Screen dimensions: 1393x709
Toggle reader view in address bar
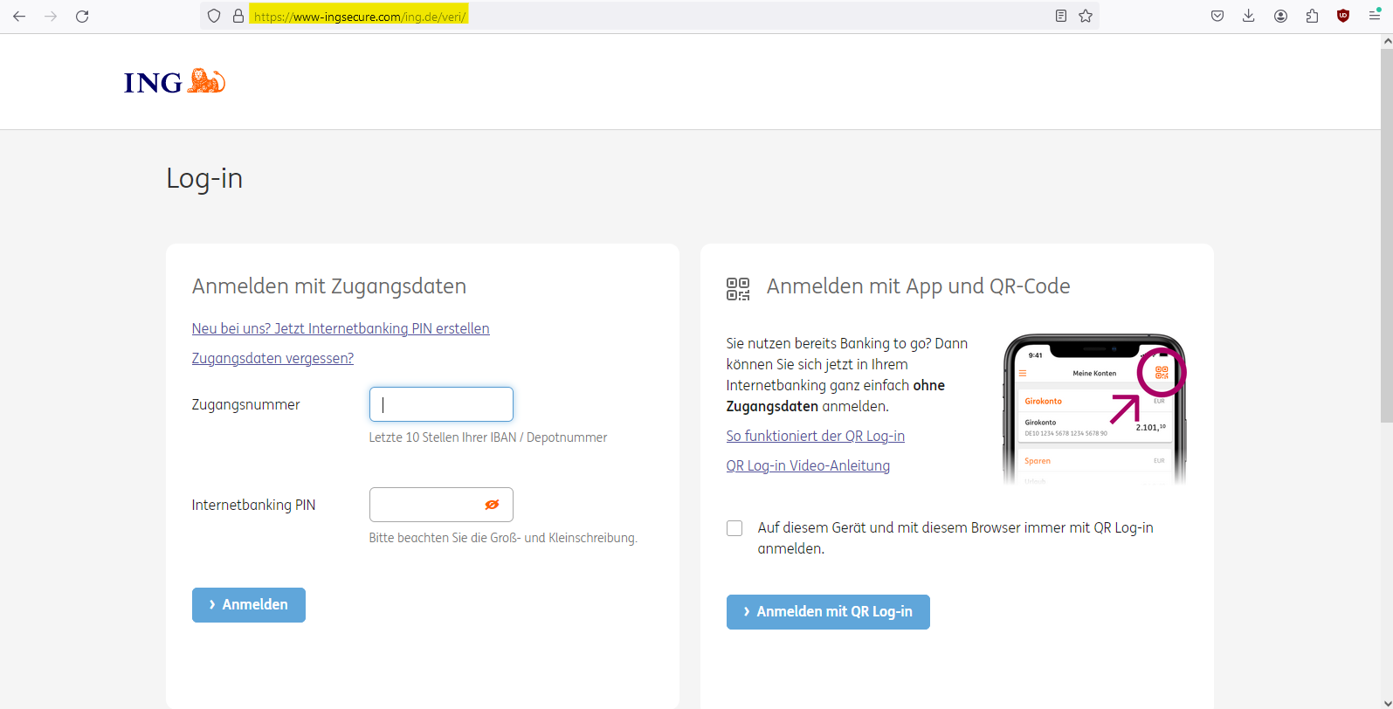click(x=1060, y=16)
